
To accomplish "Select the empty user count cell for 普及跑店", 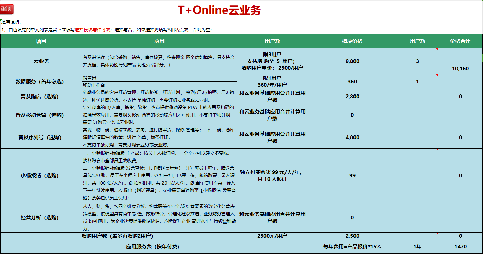I will click(x=417, y=97).
